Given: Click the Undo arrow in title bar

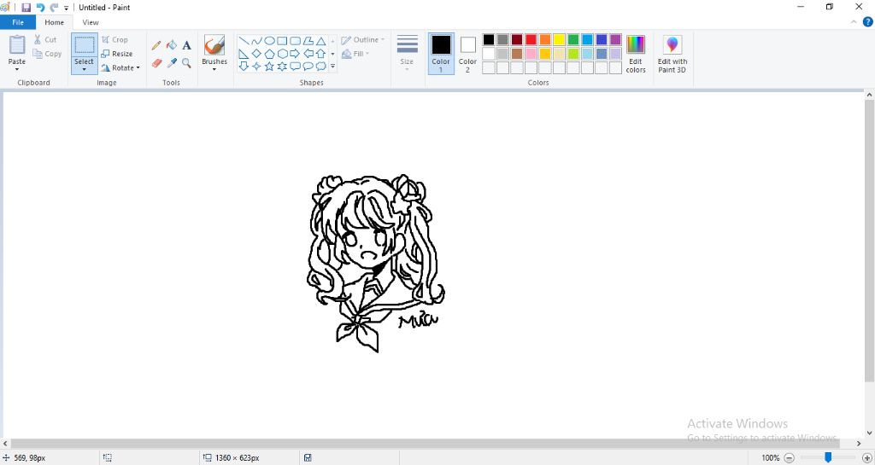Looking at the screenshot, I should tap(40, 7).
